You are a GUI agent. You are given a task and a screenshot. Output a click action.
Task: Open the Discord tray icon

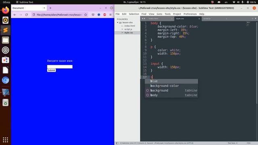click(x=219, y=2)
